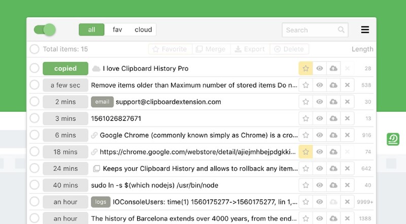Switch to the 'fav' tab
This screenshot has height=224, width=406.
117,29
